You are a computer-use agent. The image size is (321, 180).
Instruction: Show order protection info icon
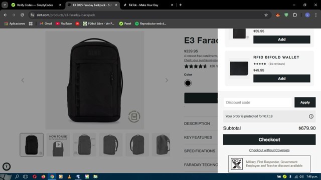coord(311,116)
